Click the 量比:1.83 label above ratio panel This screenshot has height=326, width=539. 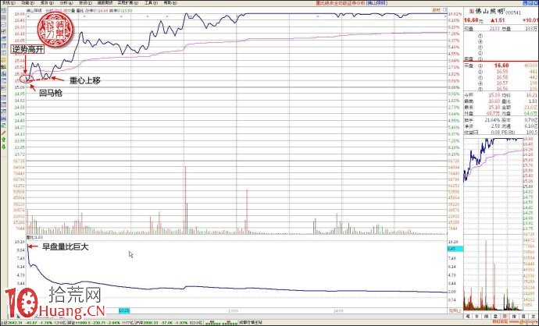(34, 237)
